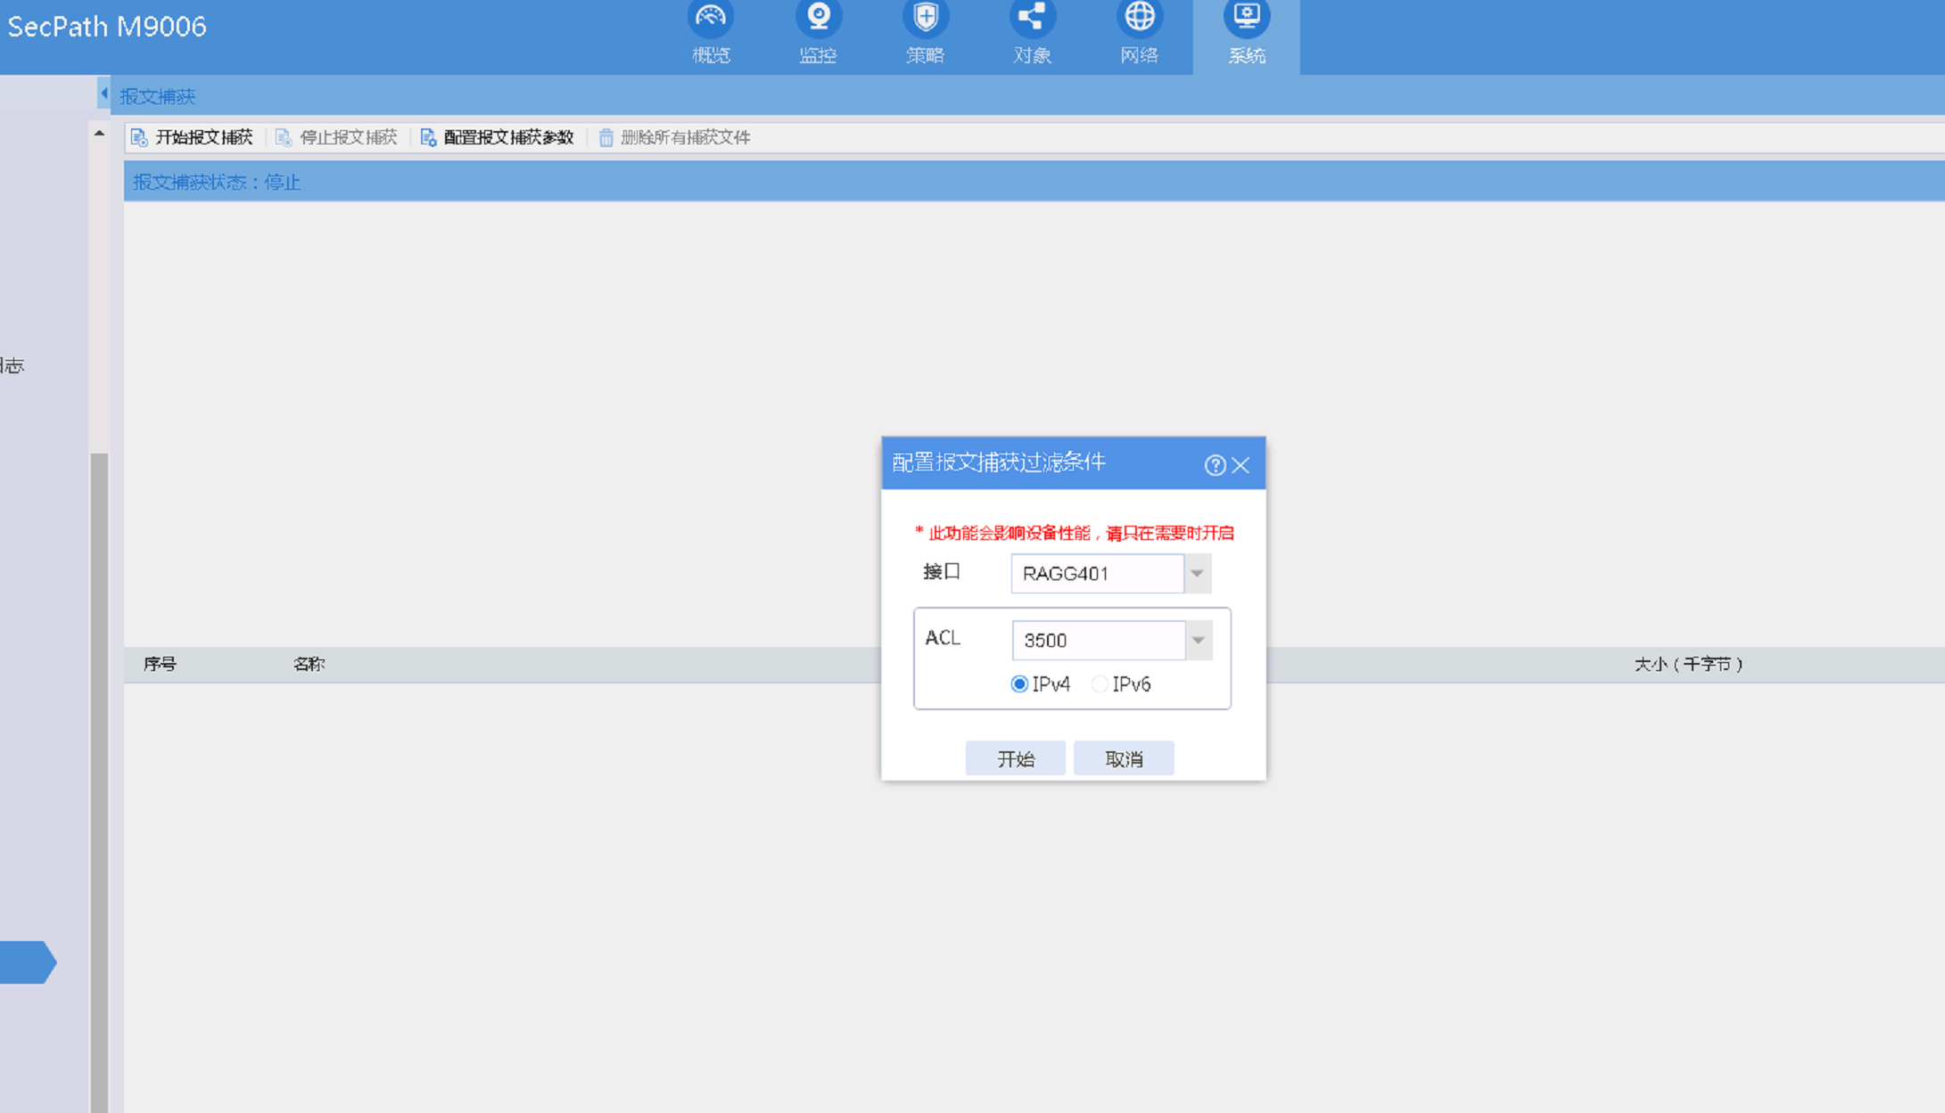Select the IPv6 radio button
Image resolution: width=1945 pixels, height=1113 pixels.
point(1100,683)
